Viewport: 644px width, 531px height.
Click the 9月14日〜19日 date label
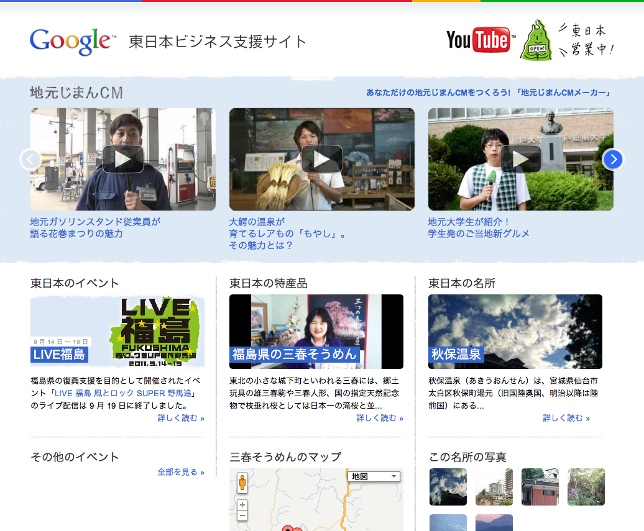pyautogui.click(x=61, y=342)
